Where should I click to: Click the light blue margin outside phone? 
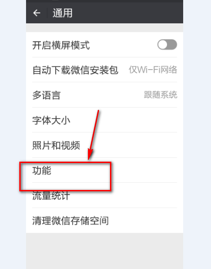[13, 135]
